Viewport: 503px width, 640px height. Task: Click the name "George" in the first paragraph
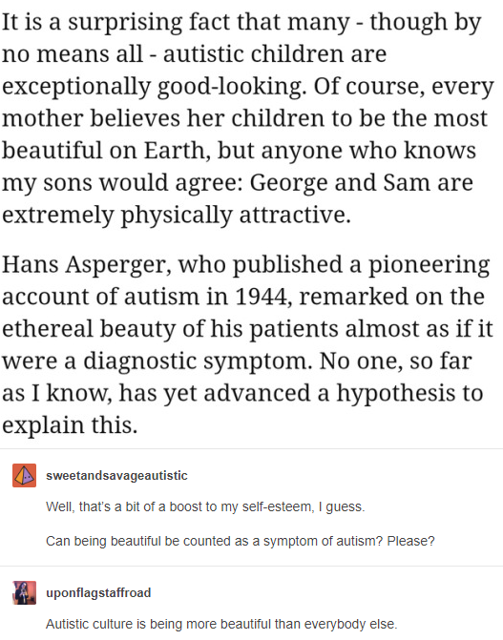click(x=288, y=182)
